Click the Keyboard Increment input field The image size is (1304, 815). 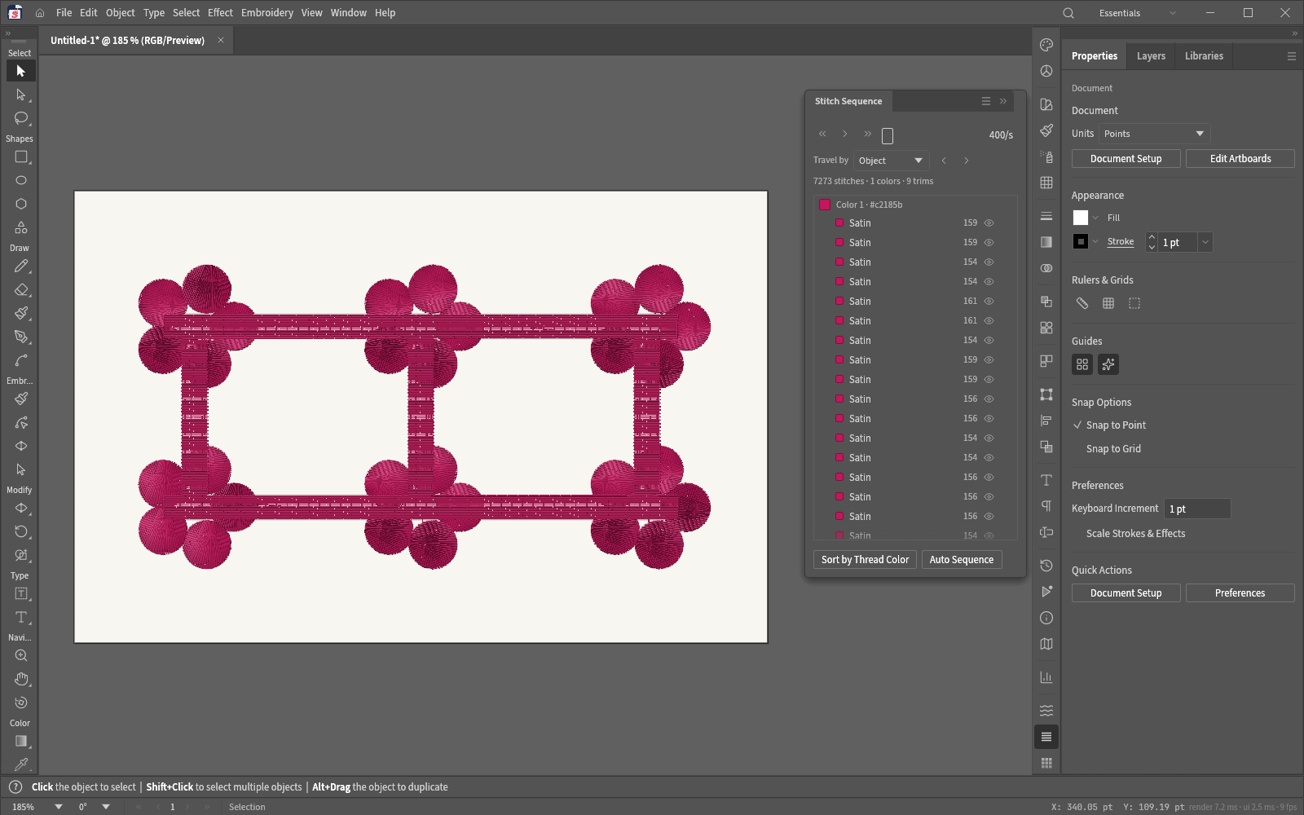(x=1197, y=509)
